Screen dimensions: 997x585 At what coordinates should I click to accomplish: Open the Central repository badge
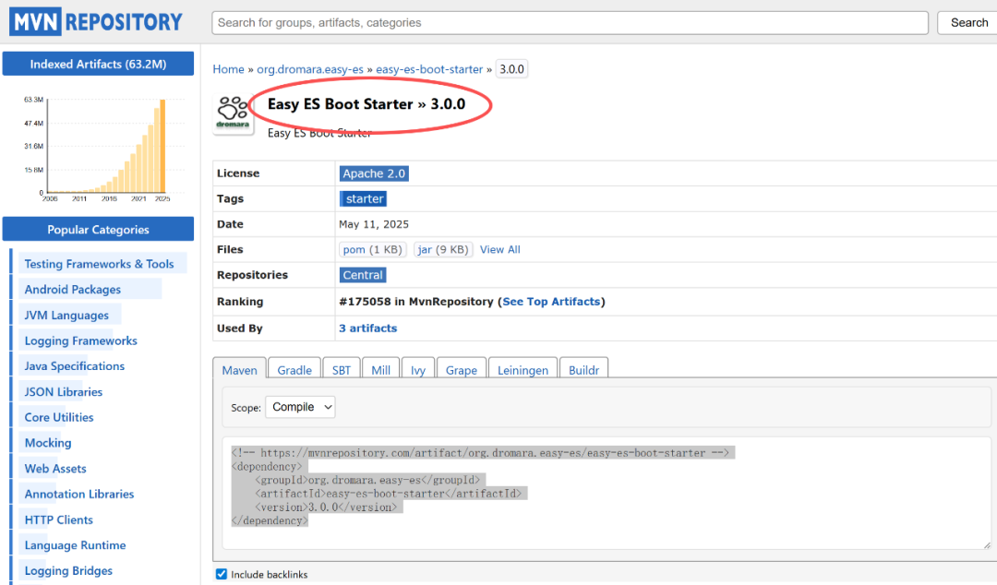click(x=363, y=275)
